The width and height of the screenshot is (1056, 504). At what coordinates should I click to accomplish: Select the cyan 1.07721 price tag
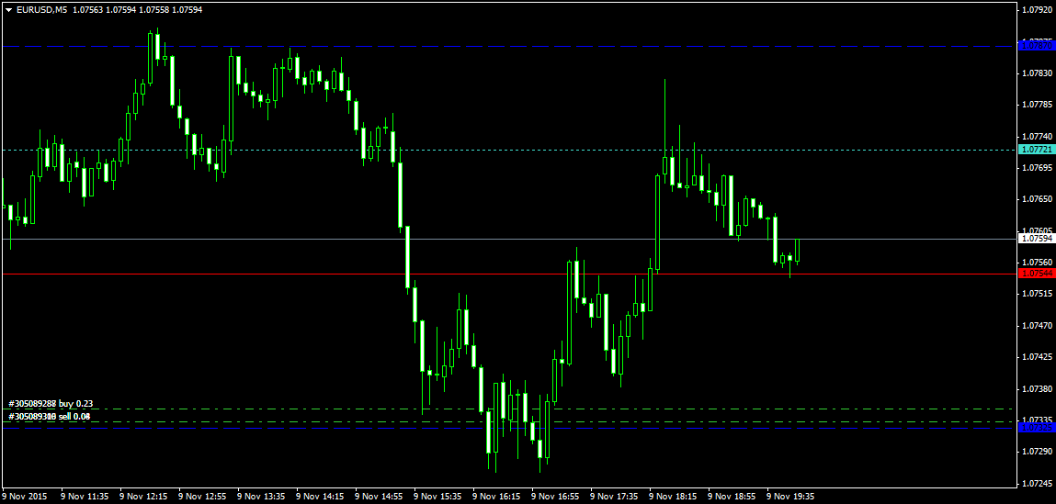(x=1037, y=150)
